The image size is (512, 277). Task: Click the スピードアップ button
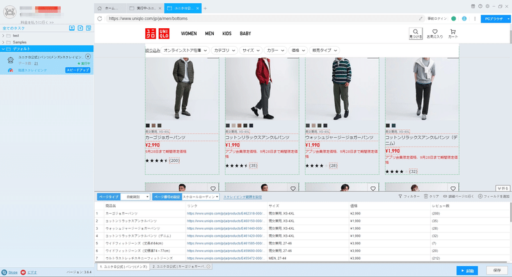tap(77, 70)
